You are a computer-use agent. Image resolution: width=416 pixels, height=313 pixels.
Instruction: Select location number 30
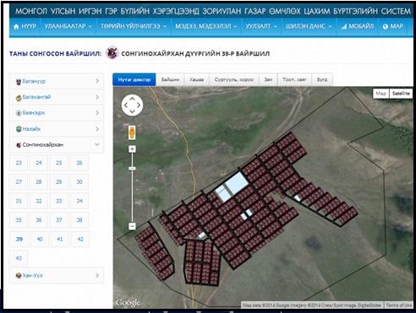click(x=79, y=182)
